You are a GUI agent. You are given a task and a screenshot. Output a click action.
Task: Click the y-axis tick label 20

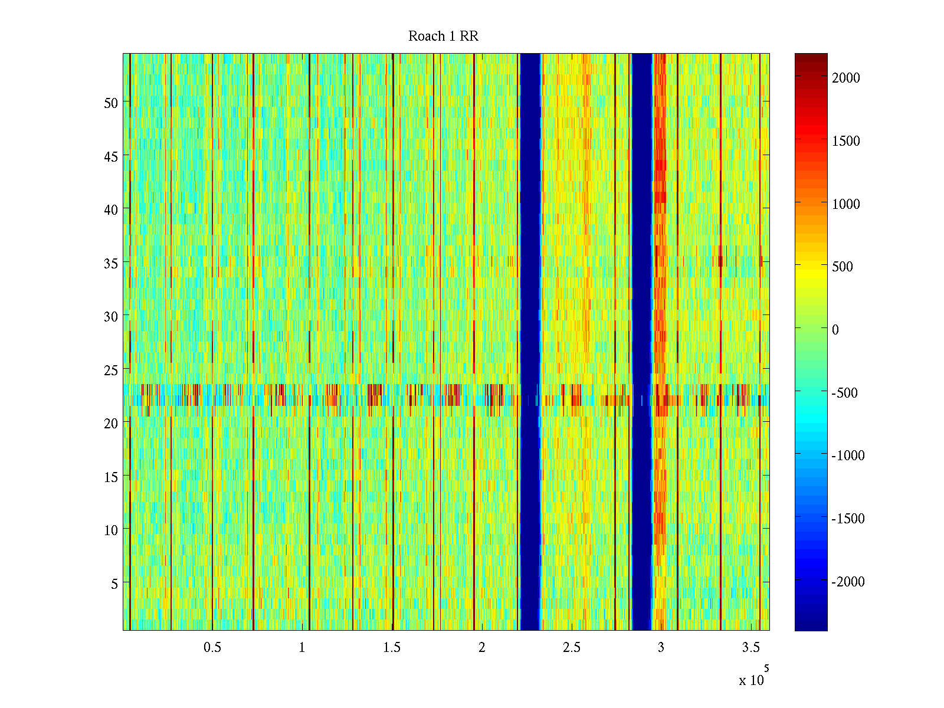110,423
